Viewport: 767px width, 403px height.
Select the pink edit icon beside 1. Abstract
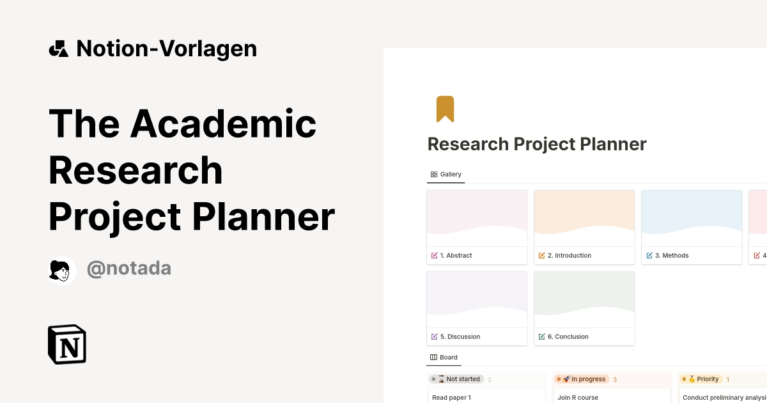point(435,255)
